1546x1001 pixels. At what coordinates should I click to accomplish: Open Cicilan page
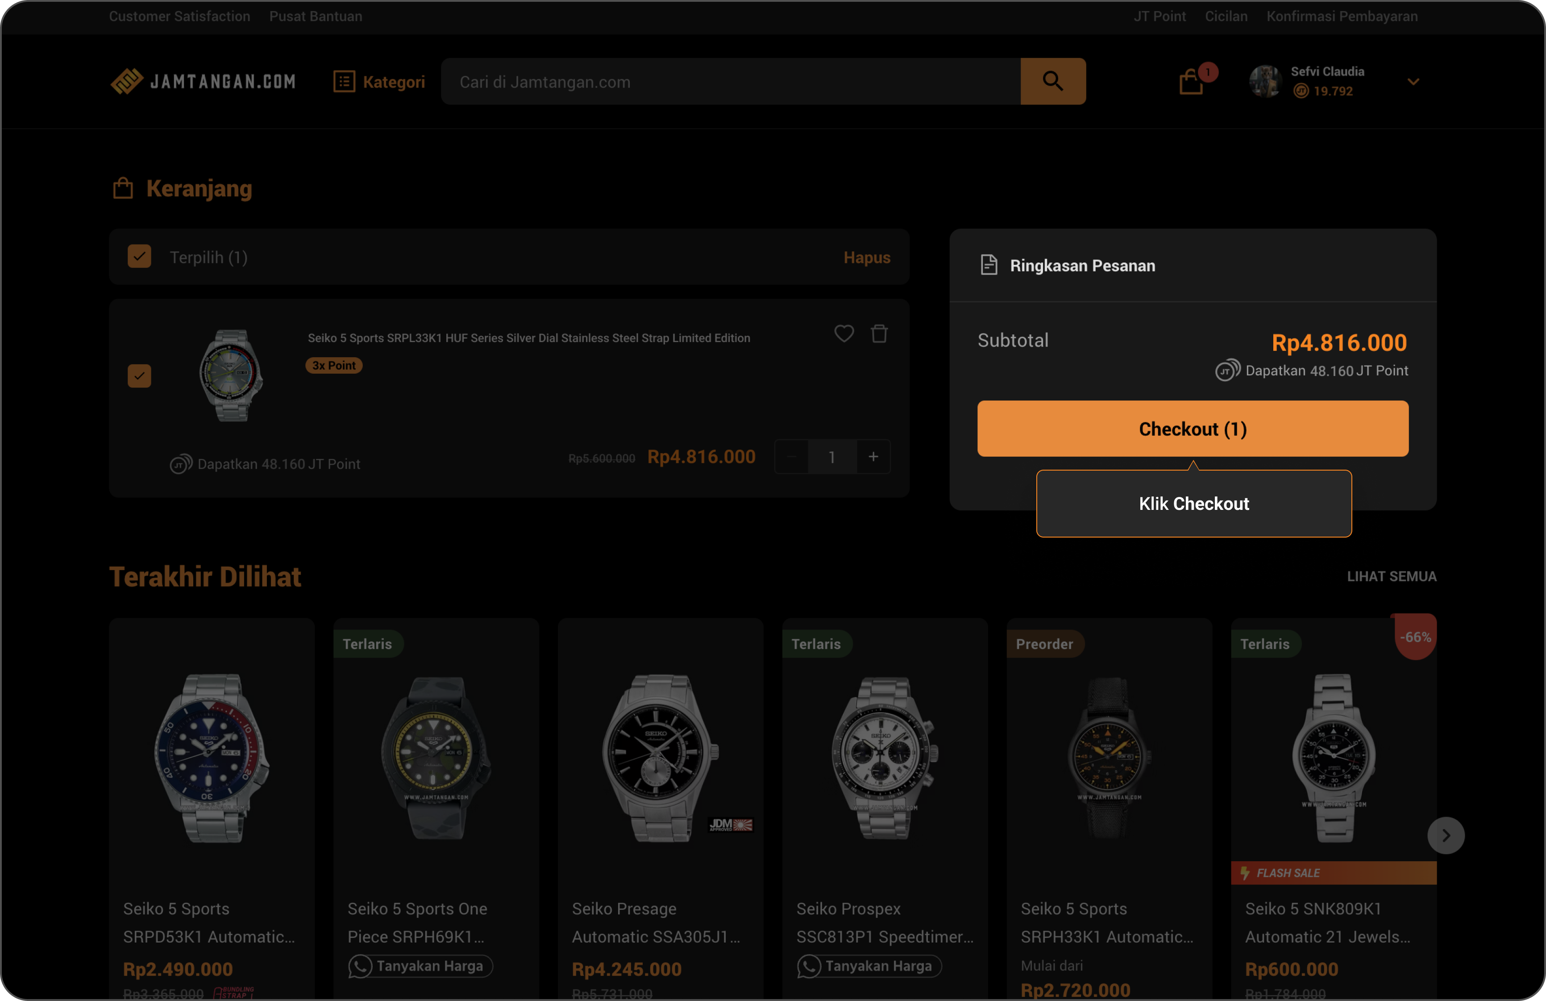[1226, 16]
